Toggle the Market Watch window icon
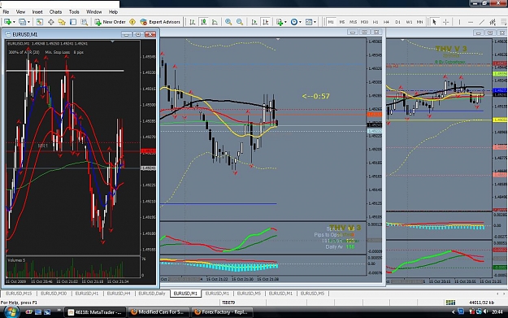This screenshot has width=508, height=318. [40, 22]
